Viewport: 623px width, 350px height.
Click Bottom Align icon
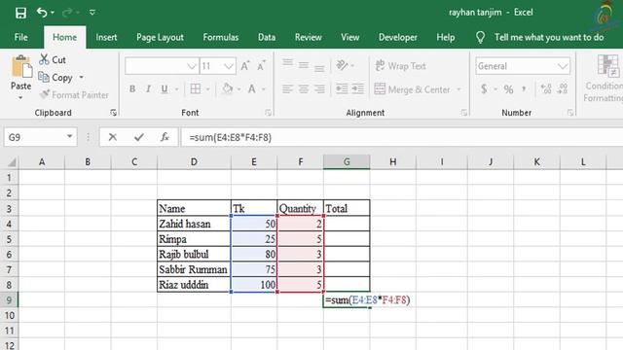pyautogui.click(x=319, y=68)
